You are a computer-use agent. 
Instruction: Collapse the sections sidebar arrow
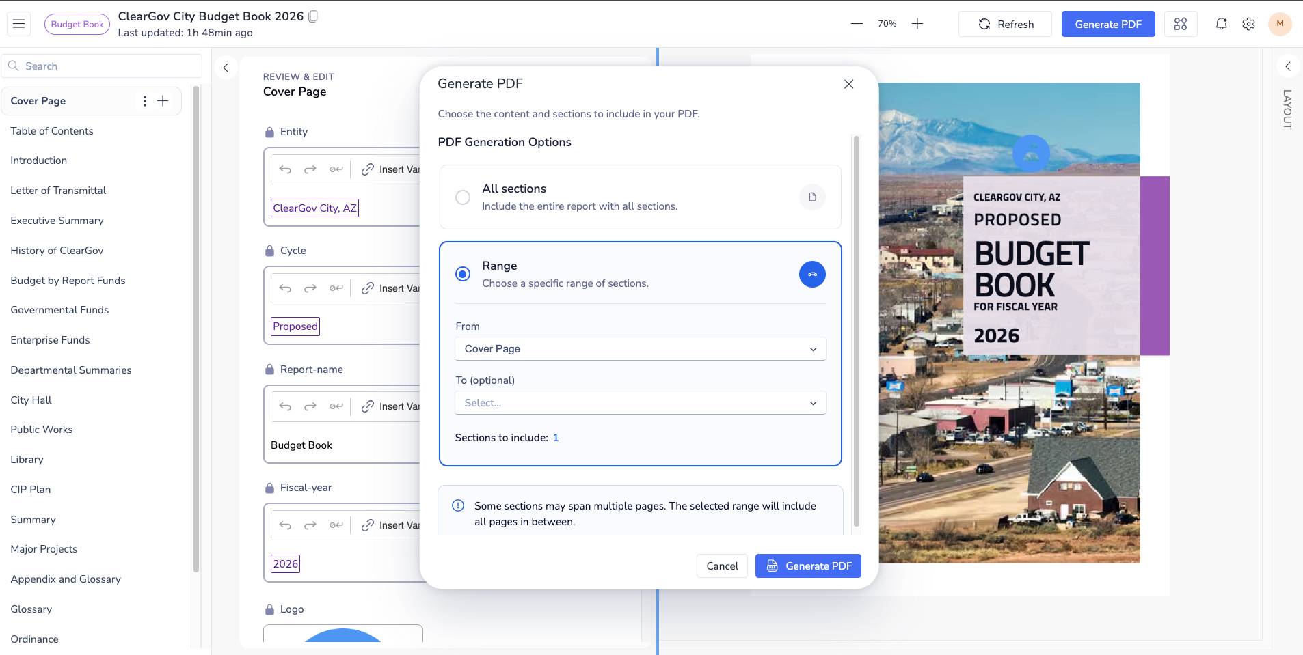226,68
